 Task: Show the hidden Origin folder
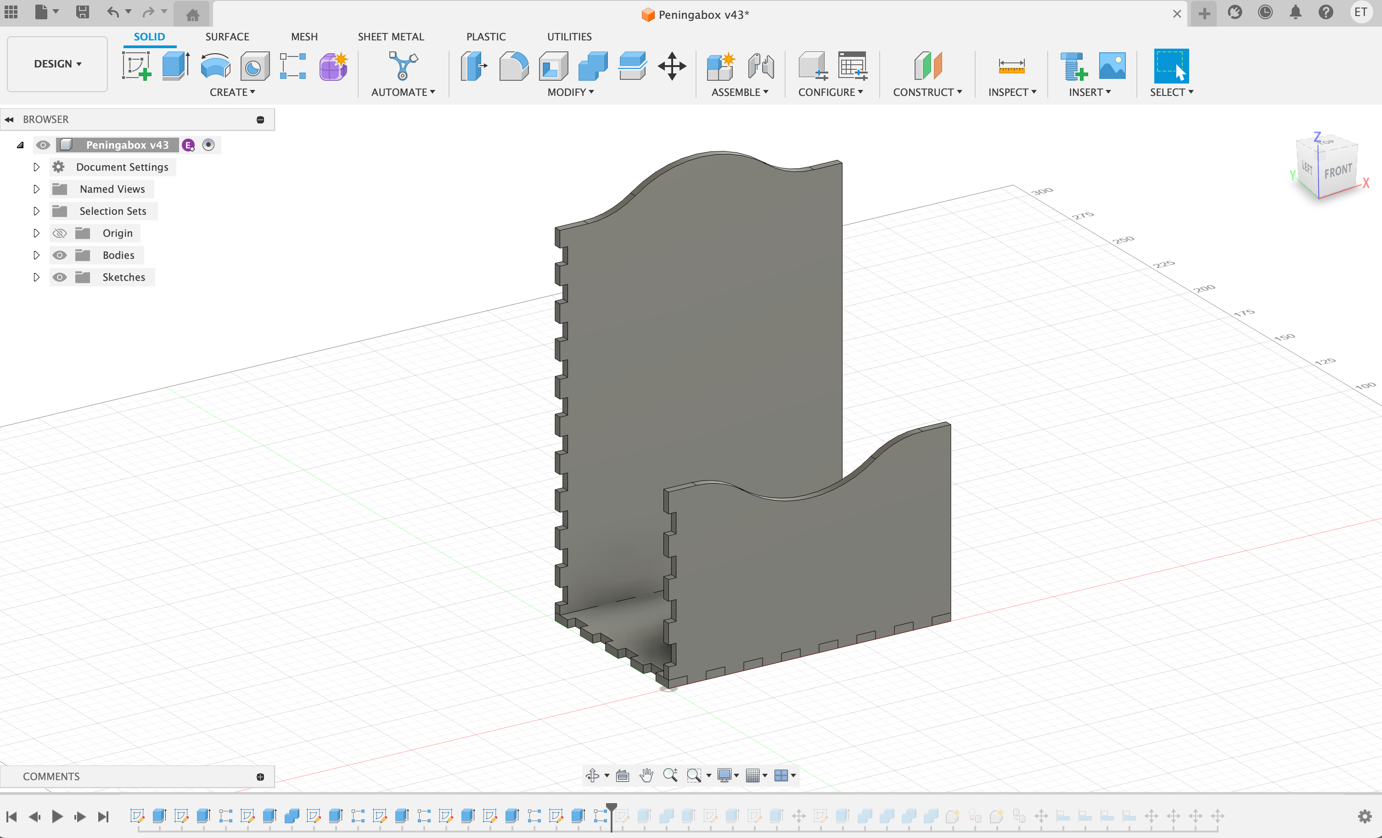coord(59,233)
